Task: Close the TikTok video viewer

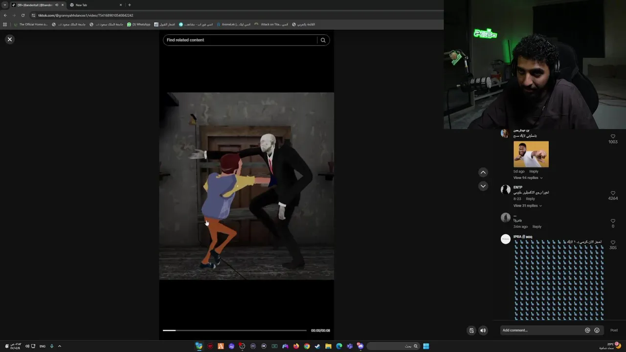Action: click(9, 39)
